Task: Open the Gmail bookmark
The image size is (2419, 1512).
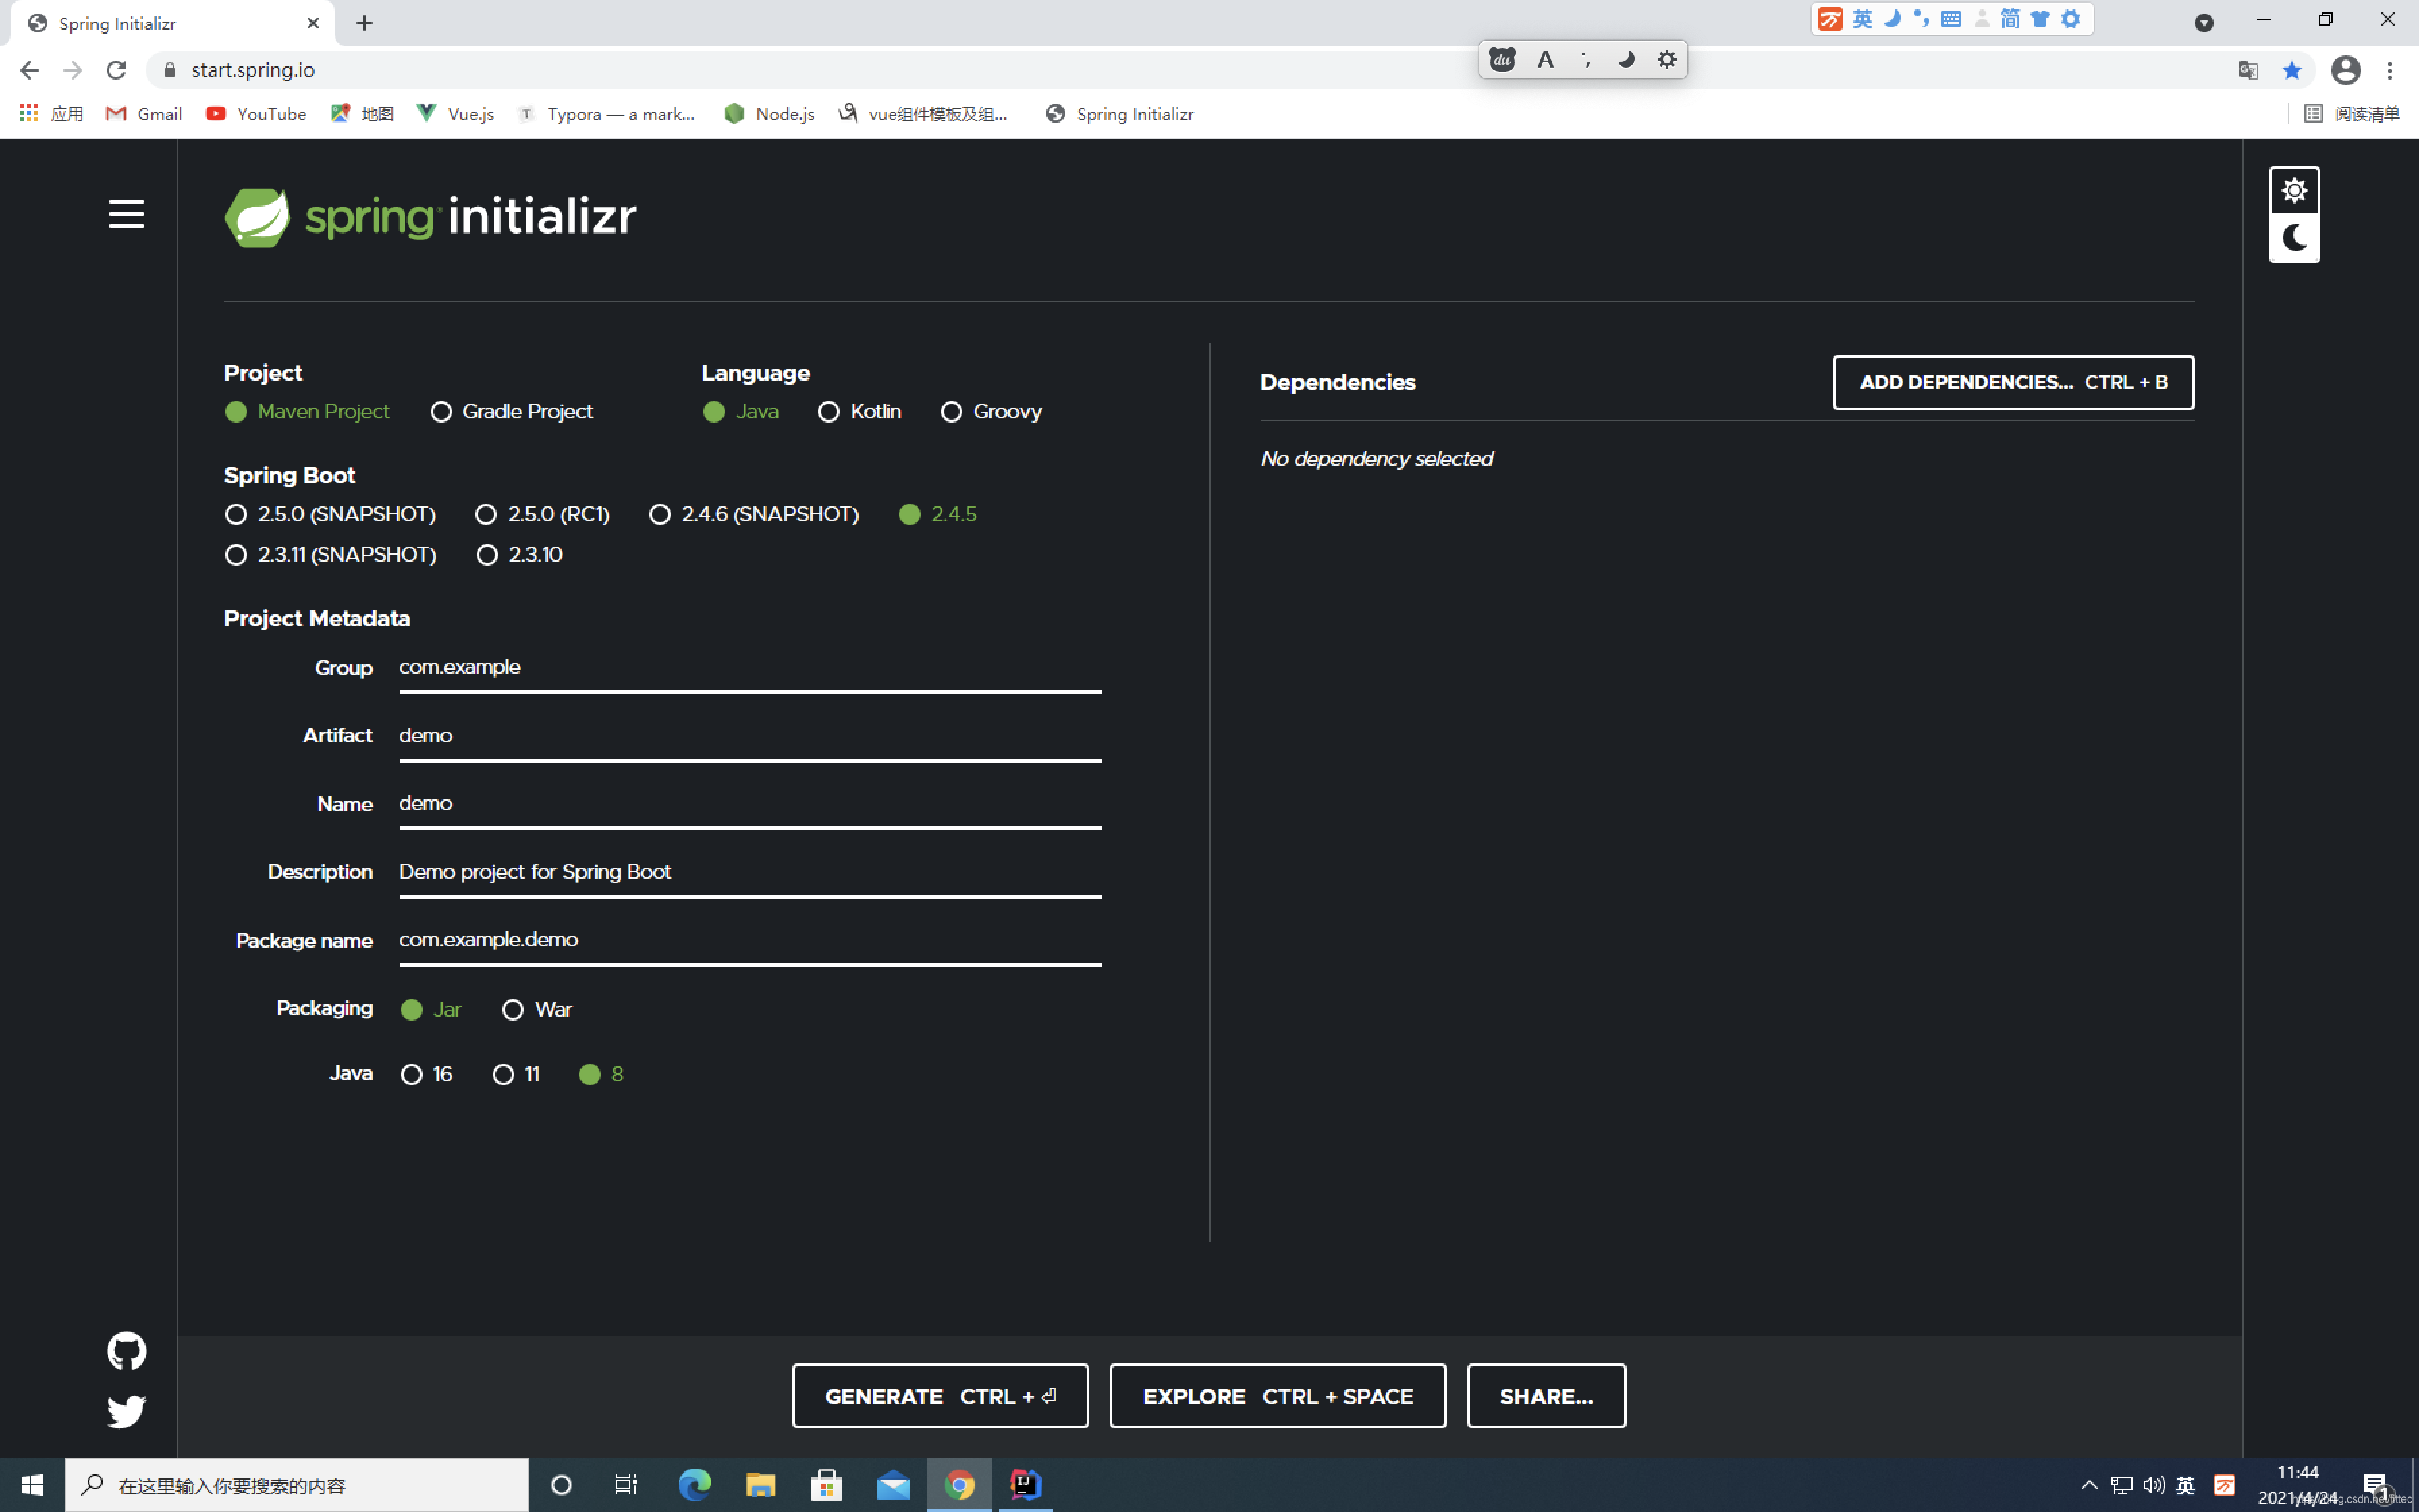Action: 144,114
